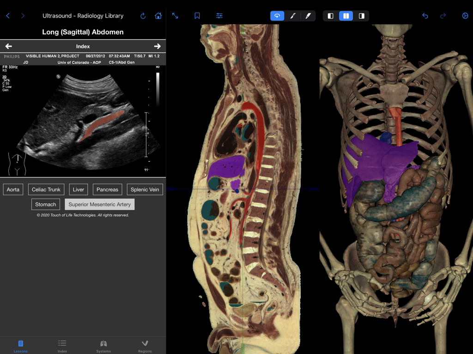Switch to the Regions tab

pos(145,346)
